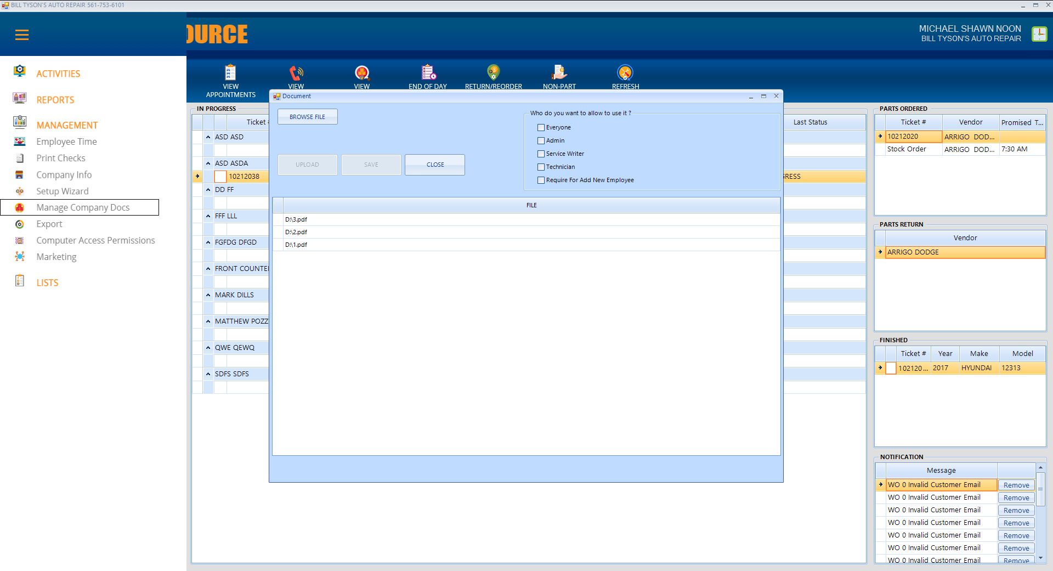Click the Refresh toolbar icon
Screen dimensions: 1053x571
click(x=625, y=73)
